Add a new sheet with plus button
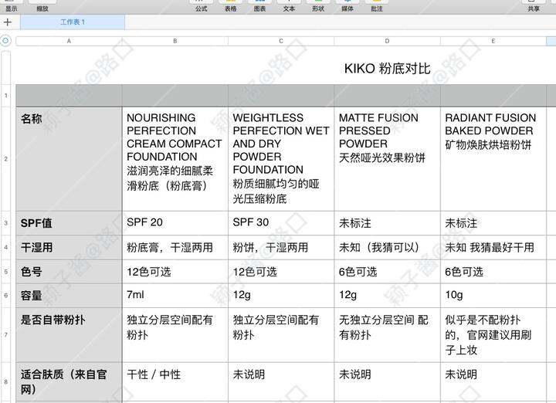This screenshot has height=403, width=556. click(8, 22)
